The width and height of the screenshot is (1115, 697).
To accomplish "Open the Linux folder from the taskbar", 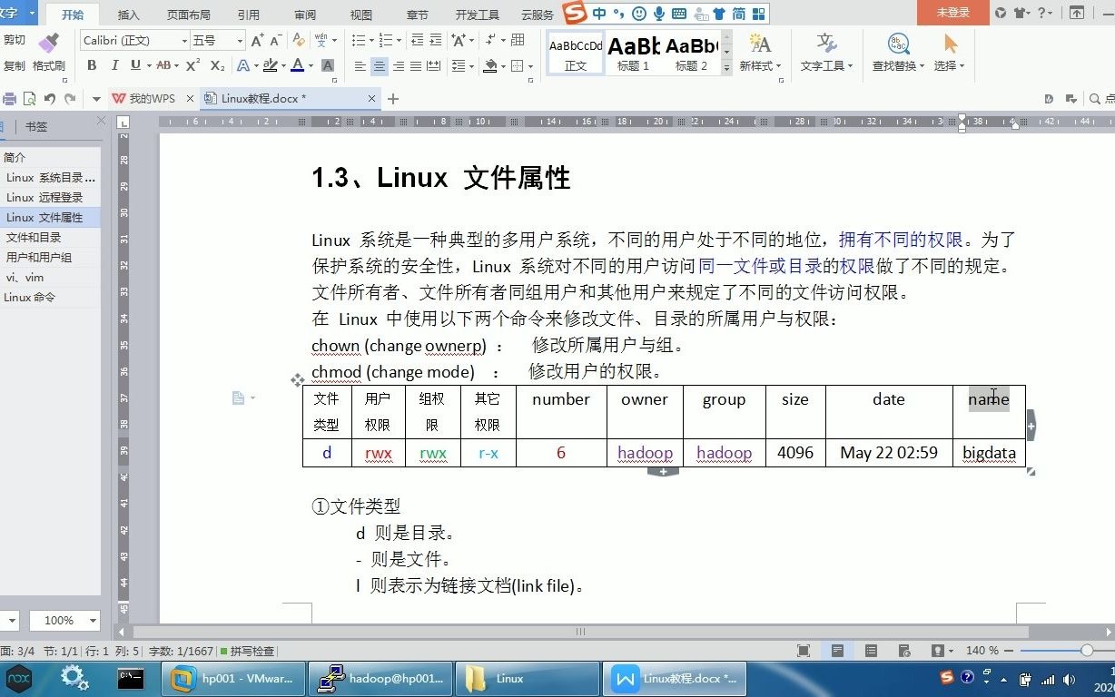I will 527,678.
